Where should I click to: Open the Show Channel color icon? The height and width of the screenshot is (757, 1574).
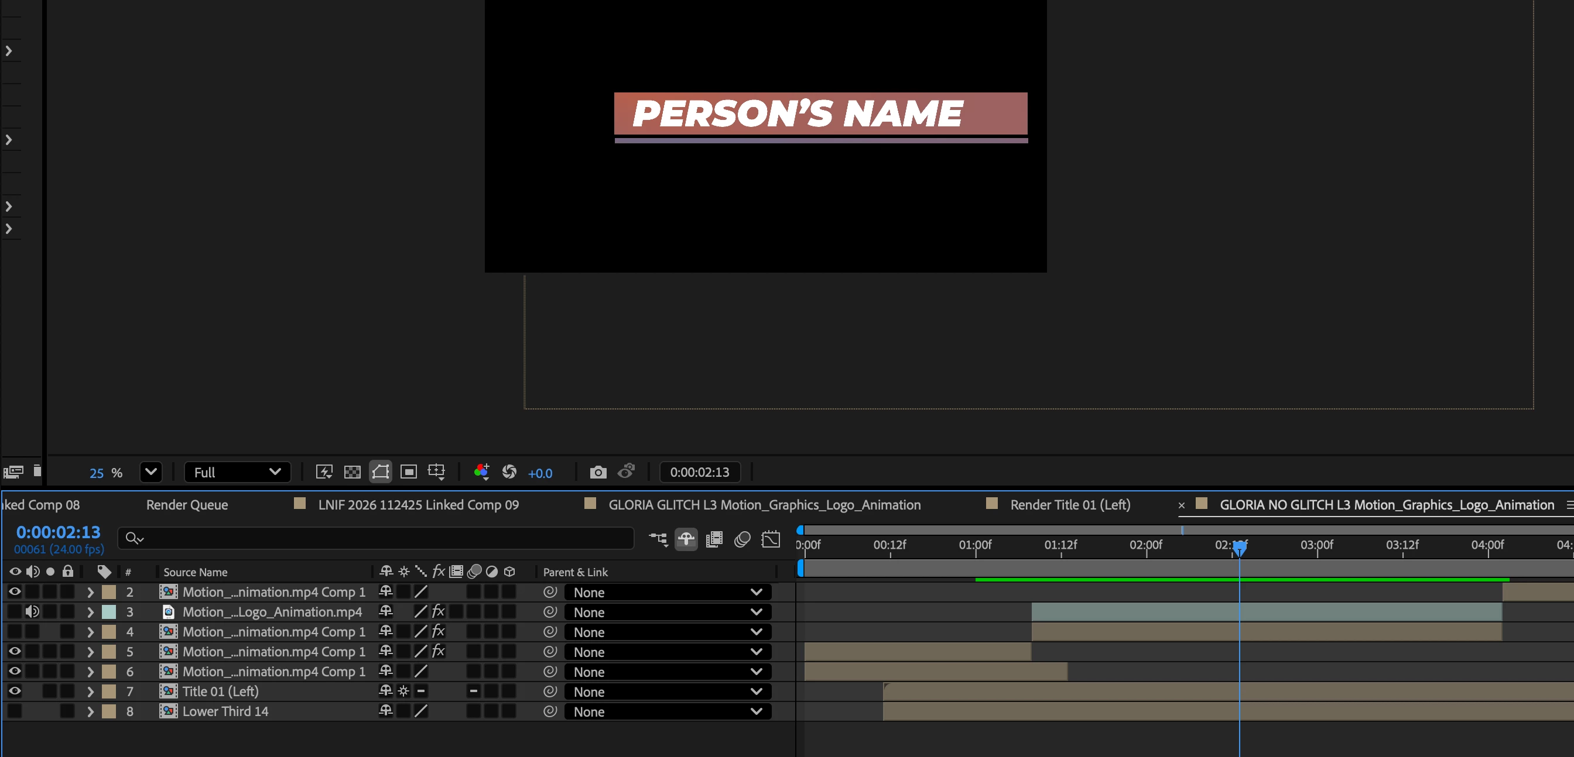481,472
